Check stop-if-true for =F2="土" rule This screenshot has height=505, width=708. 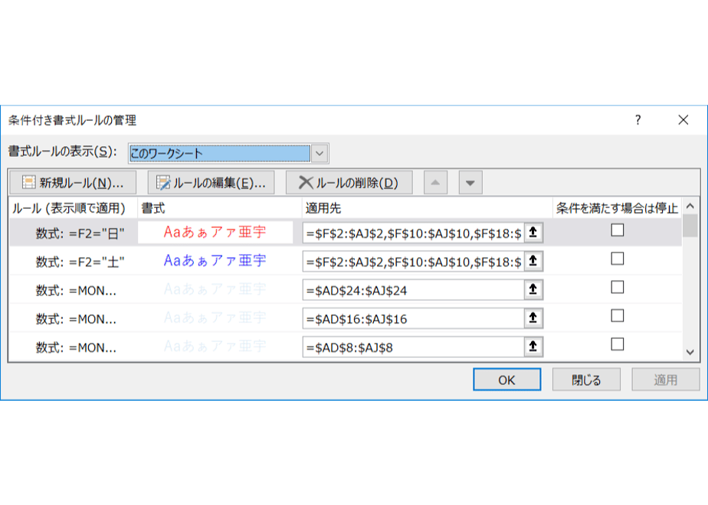(x=618, y=259)
